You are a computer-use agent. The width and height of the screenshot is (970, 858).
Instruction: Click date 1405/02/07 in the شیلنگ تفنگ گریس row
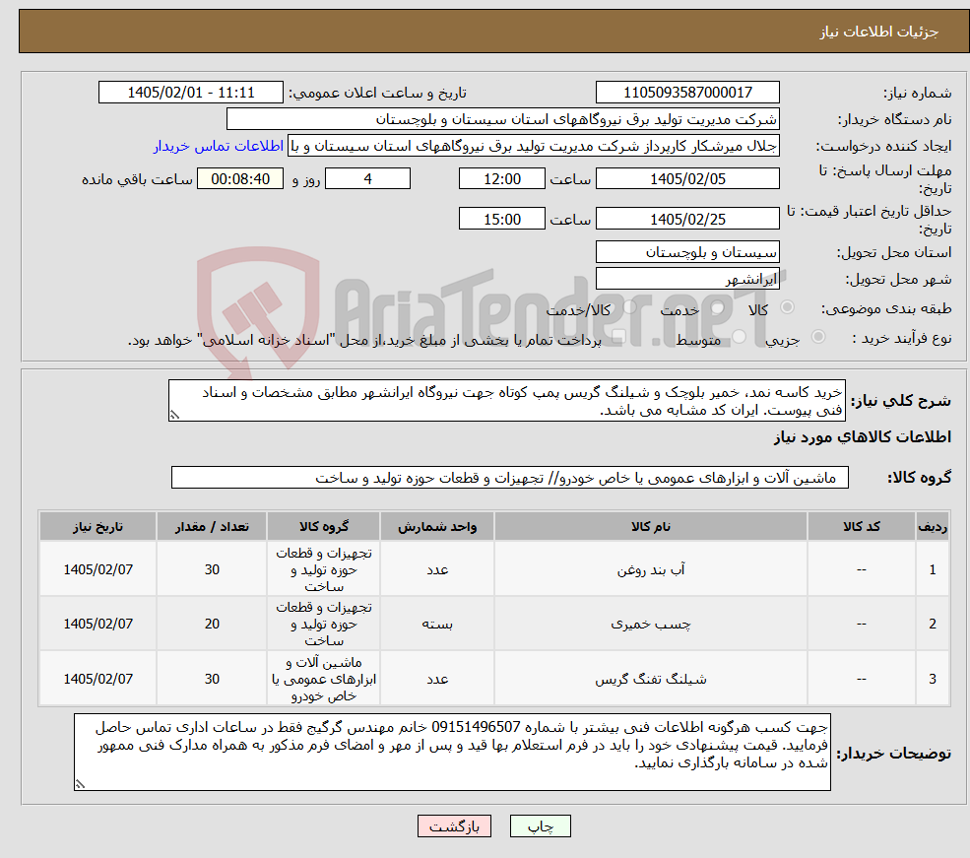pos(97,680)
